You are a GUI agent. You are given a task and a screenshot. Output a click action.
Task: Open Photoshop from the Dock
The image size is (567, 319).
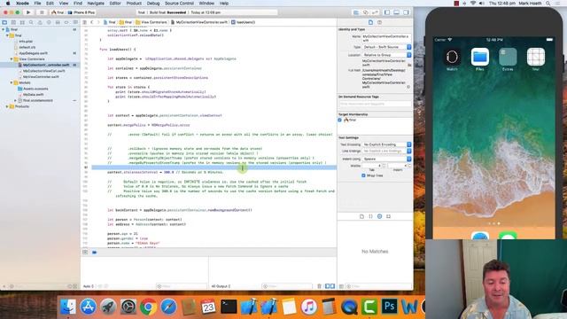390,307
